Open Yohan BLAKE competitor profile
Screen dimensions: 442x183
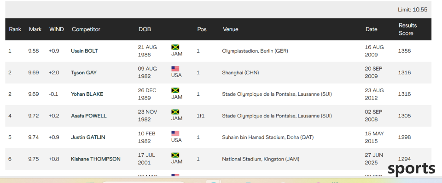(87, 94)
